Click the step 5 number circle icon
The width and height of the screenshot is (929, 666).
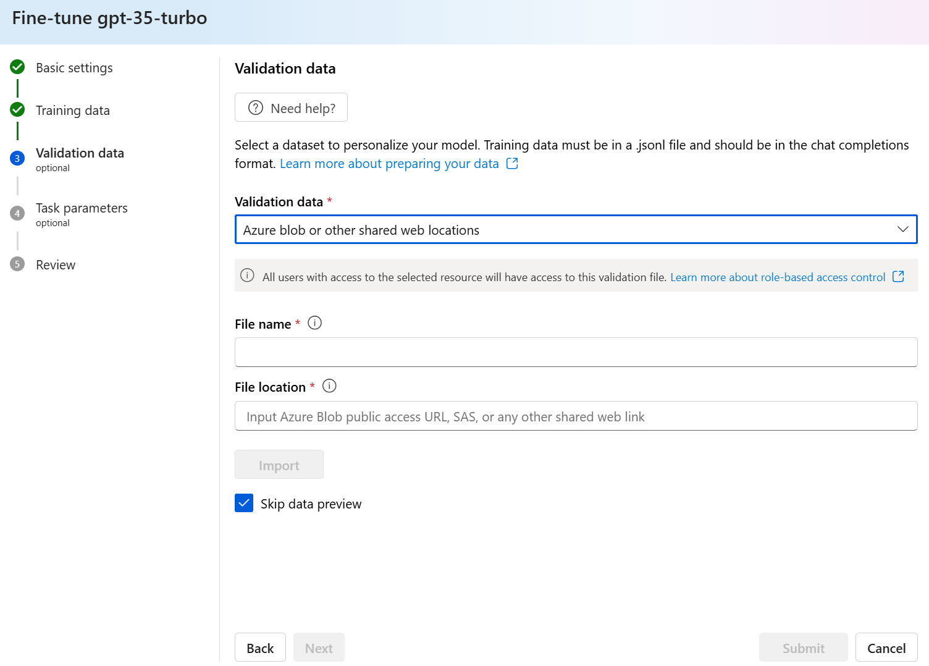(17, 264)
